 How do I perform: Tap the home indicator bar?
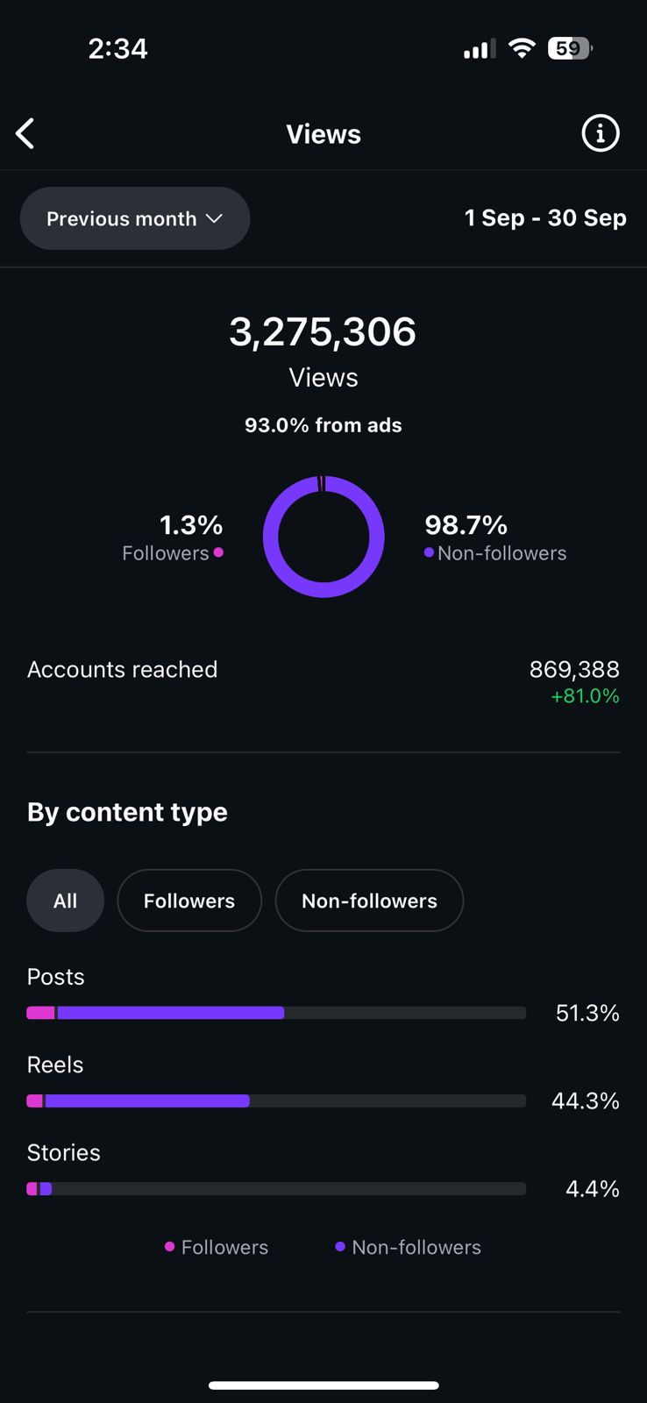click(x=323, y=1385)
